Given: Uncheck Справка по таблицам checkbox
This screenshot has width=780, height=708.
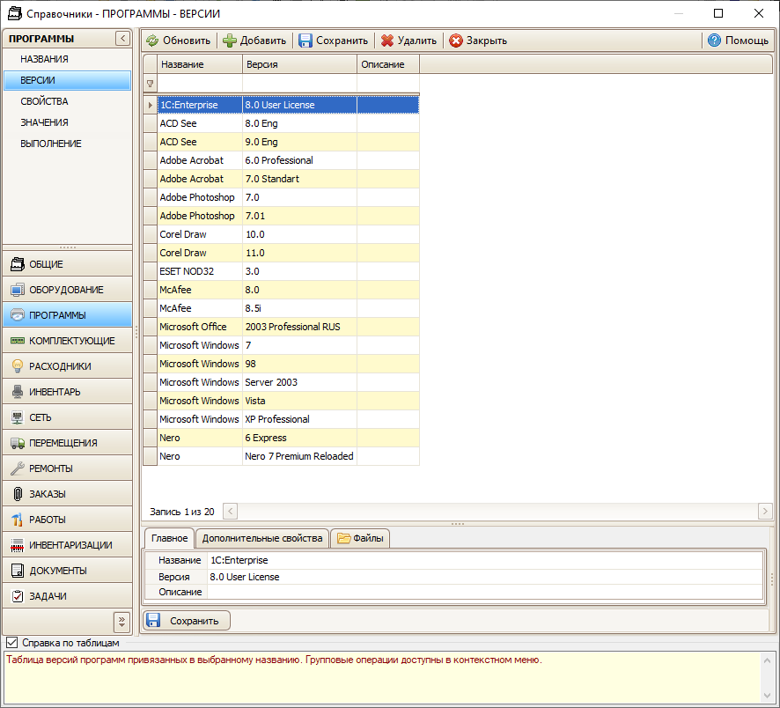Looking at the screenshot, I should pyautogui.click(x=12, y=643).
